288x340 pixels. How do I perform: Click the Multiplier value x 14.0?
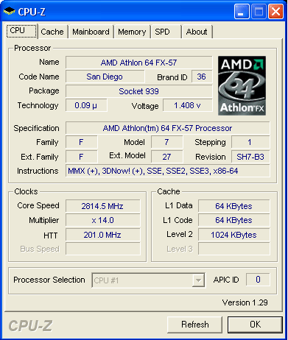pyautogui.click(x=102, y=220)
